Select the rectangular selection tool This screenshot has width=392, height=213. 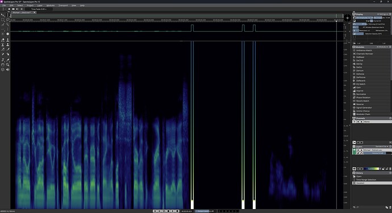(3, 19)
